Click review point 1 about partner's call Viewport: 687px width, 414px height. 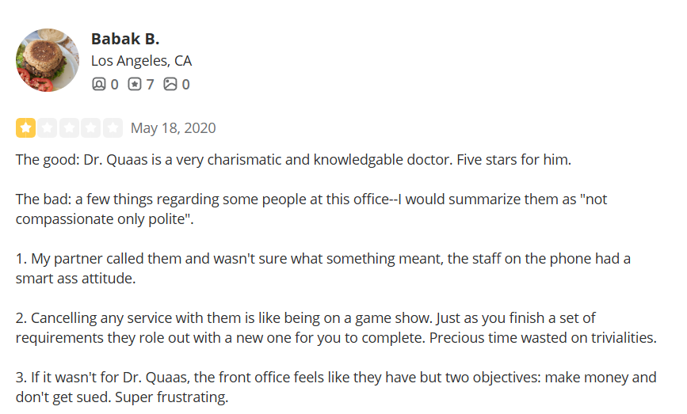(x=323, y=268)
